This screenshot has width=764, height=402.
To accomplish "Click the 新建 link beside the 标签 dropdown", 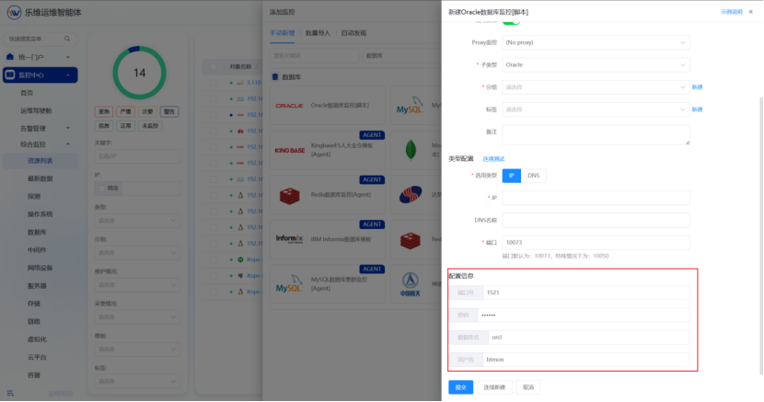I will [697, 109].
